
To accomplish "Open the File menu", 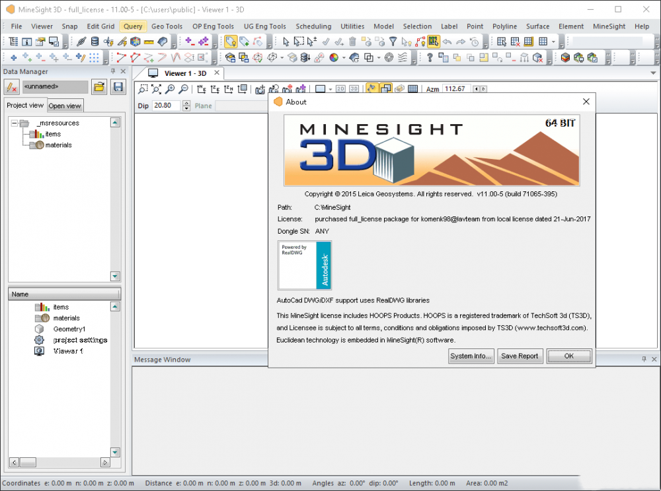I will coord(17,26).
